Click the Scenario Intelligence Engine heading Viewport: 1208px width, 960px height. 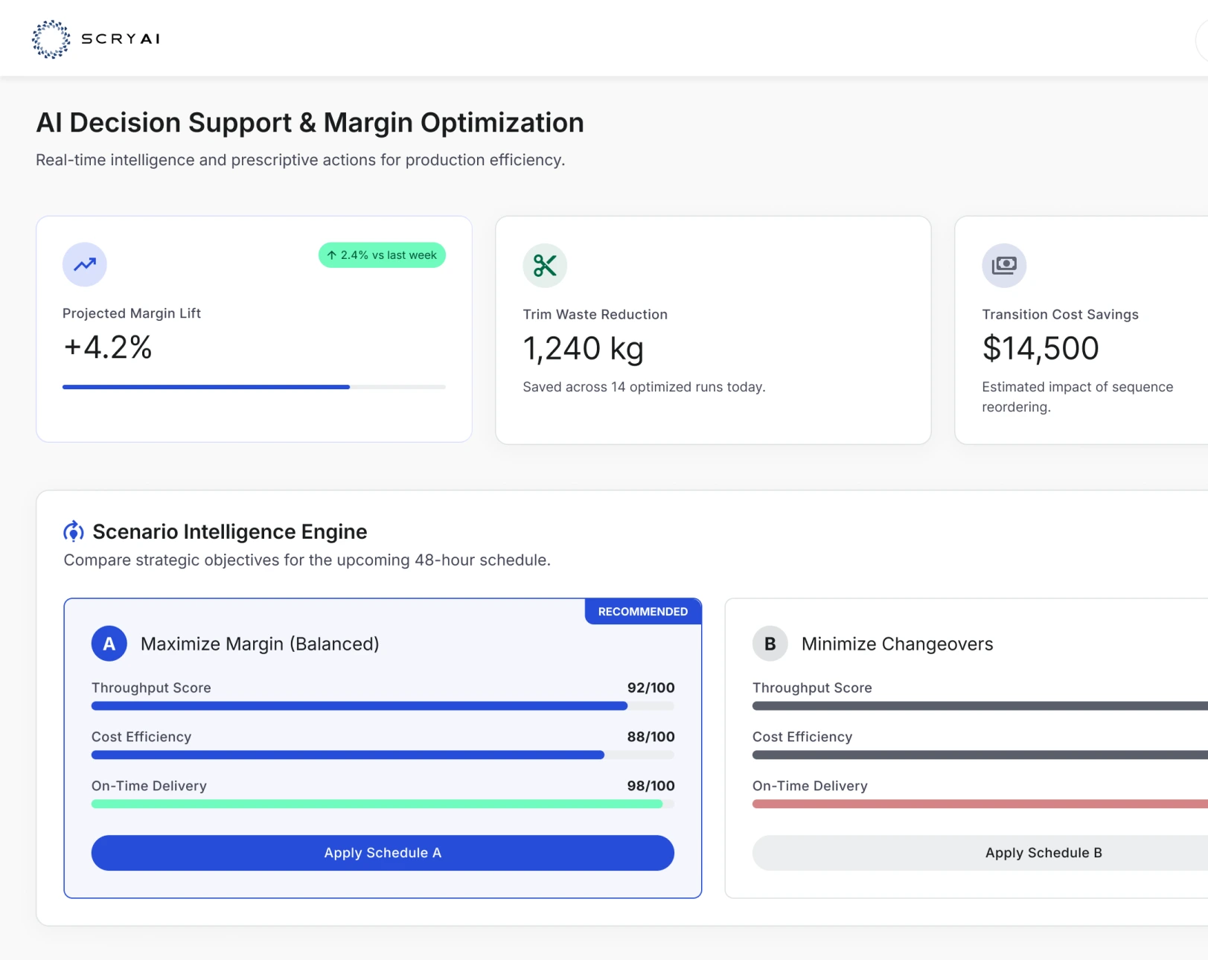(230, 531)
